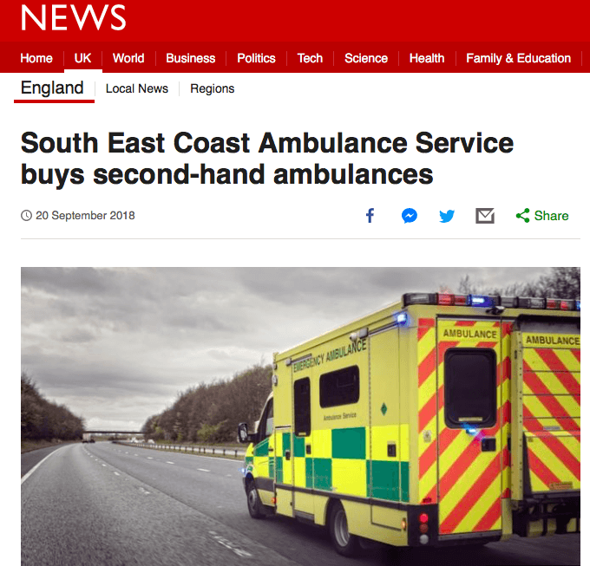
Task: Navigate to Politics section
Action: 256,58
